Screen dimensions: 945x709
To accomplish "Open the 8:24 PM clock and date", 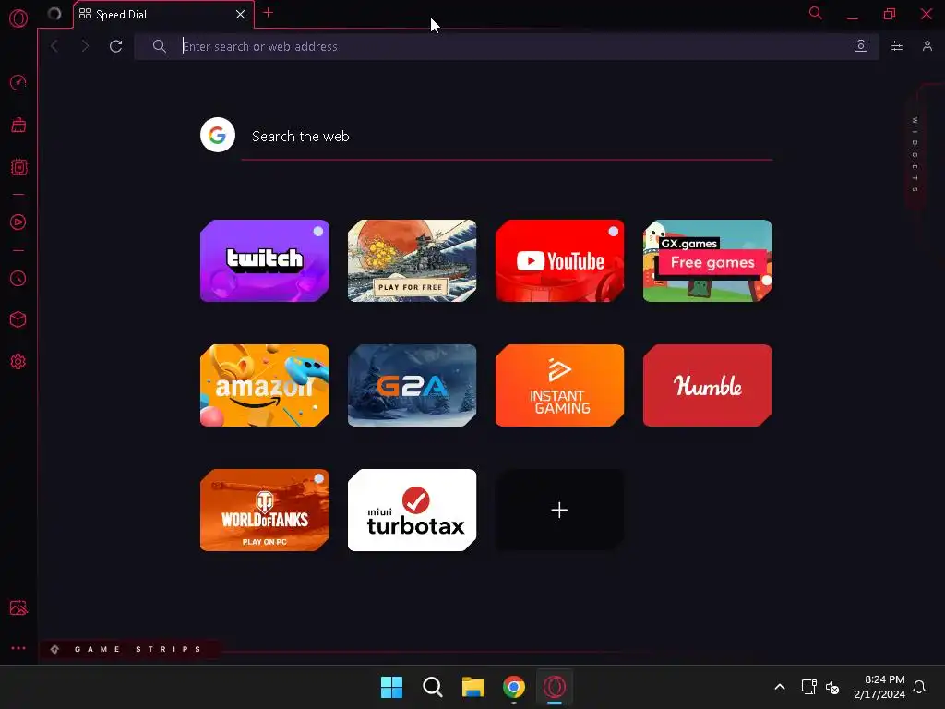I will point(879,687).
